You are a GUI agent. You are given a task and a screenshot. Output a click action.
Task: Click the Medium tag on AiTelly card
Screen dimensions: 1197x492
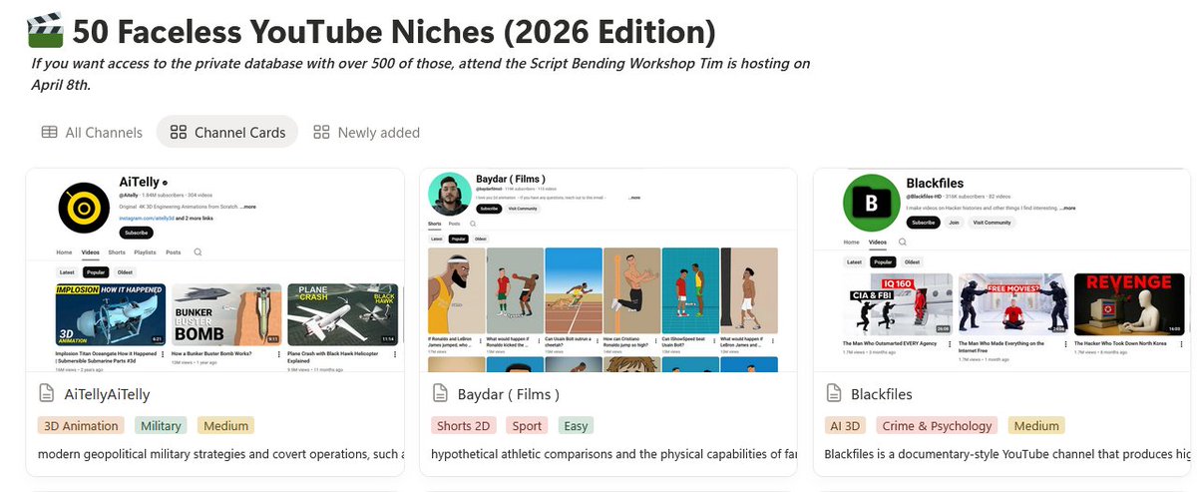click(225, 425)
